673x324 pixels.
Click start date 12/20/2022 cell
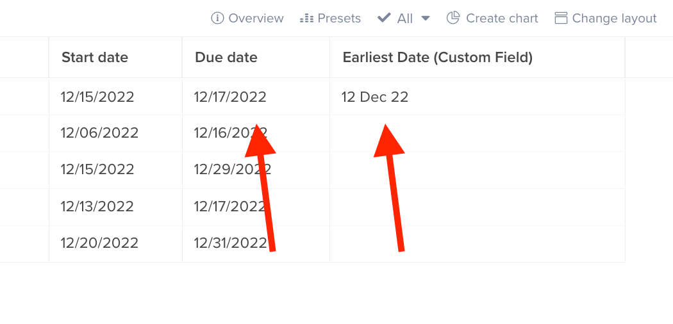(x=99, y=243)
